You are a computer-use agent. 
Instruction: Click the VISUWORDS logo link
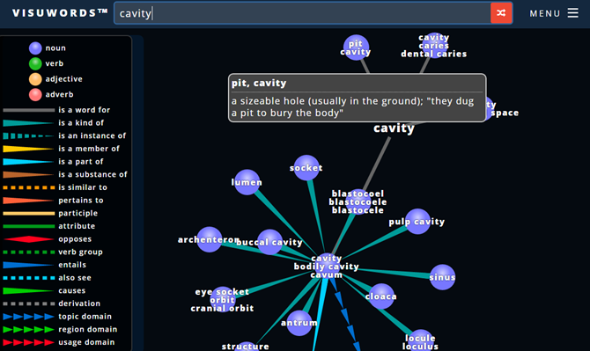tap(60, 13)
